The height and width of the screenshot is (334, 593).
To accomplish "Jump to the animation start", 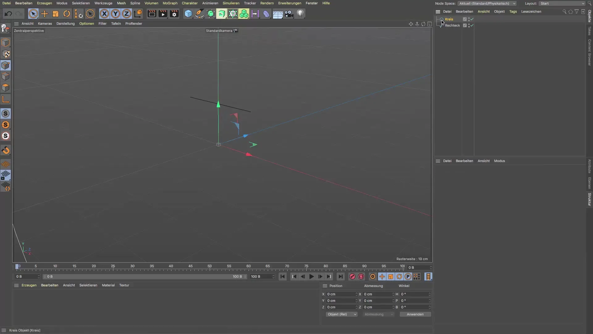I will 282,276.
